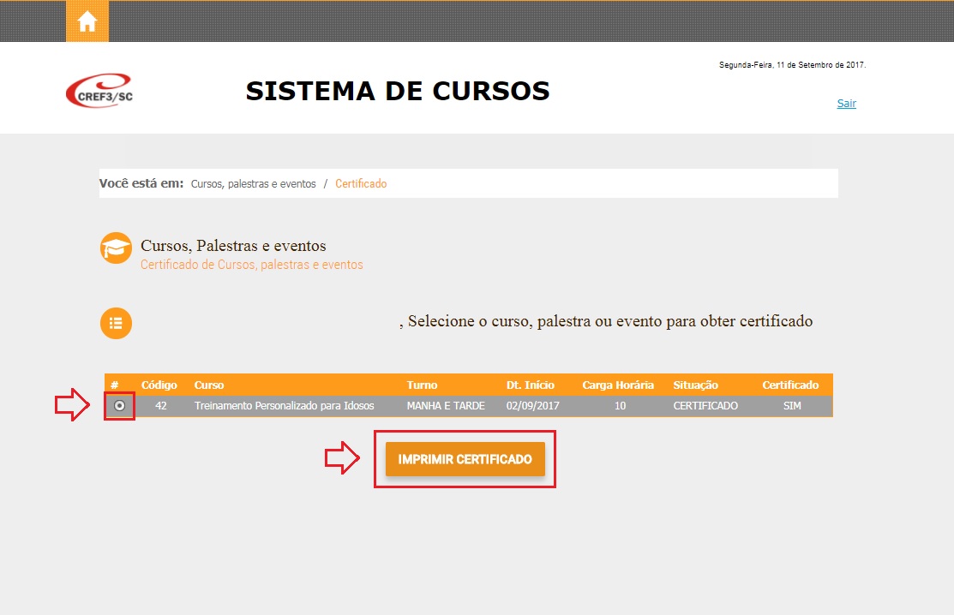
Task: Click the MANHA E TARDE cell
Action: pyautogui.click(x=446, y=406)
